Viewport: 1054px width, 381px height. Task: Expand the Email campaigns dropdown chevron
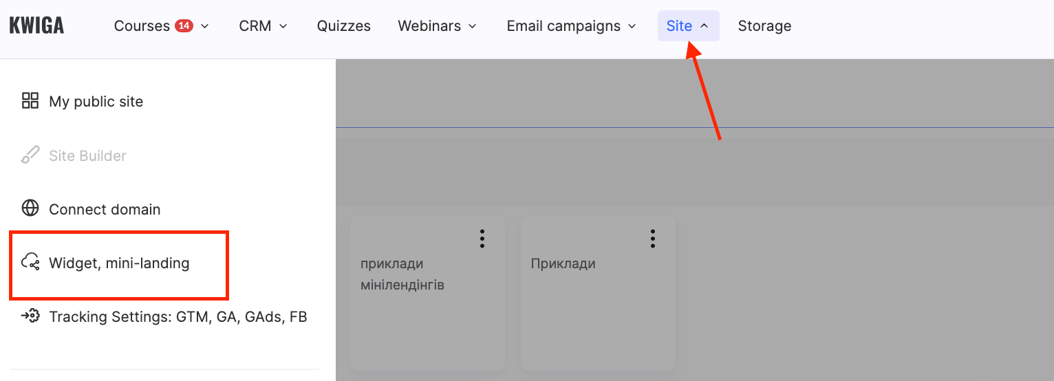click(x=632, y=26)
